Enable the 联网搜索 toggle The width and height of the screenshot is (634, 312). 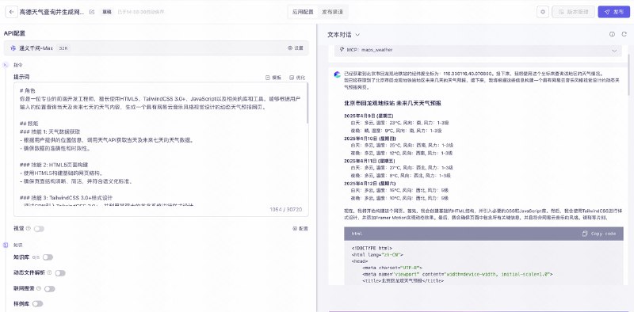click(x=50, y=289)
